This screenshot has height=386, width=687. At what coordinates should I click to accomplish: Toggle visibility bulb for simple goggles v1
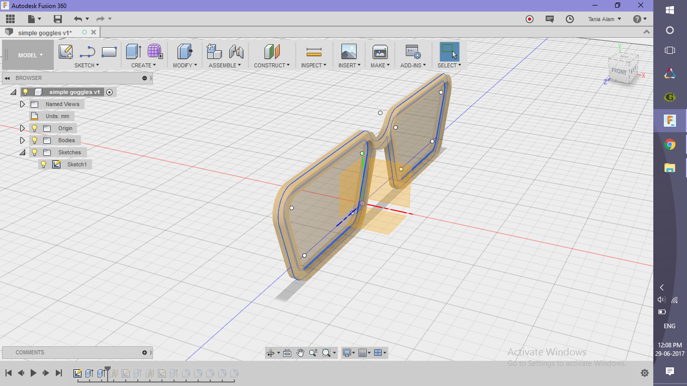coord(26,92)
